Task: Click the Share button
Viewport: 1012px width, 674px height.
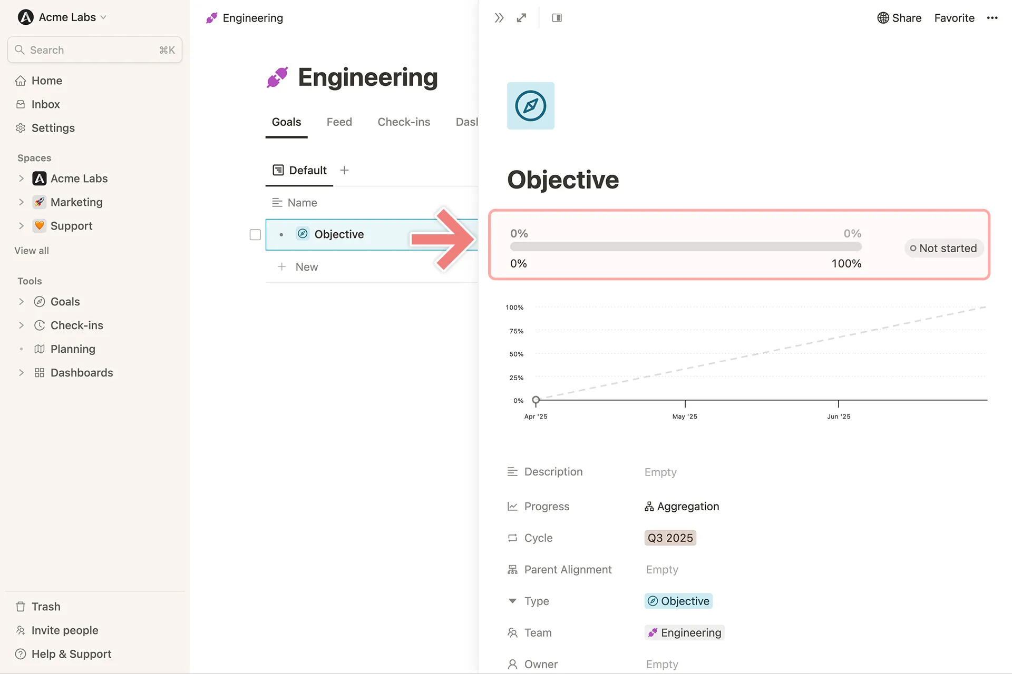Action: pos(899,18)
